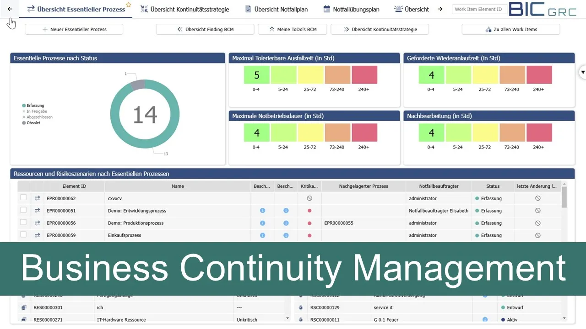Select checkbox for row EPR00000062
This screenshot has width=586, height=329.
click(x=23, y=198)
